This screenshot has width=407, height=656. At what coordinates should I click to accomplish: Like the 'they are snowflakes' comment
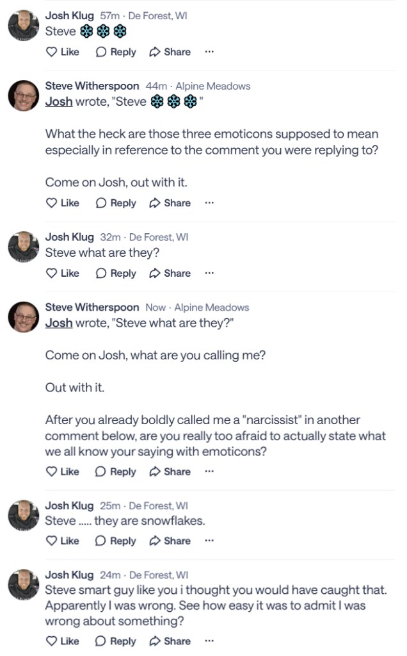pos(62,541)
